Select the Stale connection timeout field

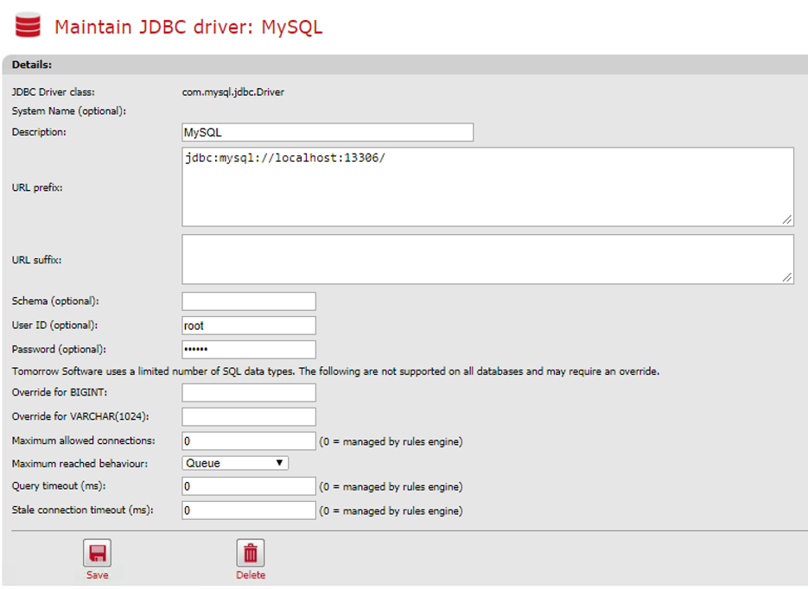249,510
